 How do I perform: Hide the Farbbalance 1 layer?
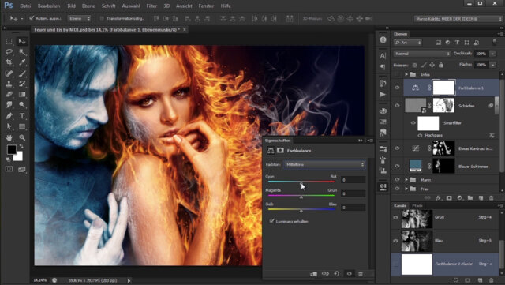pyautogui.click(x=397, y=88)
